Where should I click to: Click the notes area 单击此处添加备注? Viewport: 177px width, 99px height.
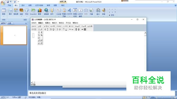coord(38,93)
